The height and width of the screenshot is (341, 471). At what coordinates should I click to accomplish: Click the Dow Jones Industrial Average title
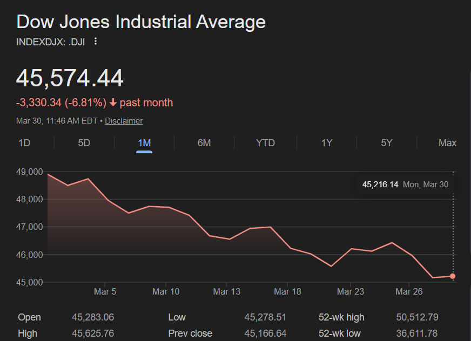coord(141,22)
